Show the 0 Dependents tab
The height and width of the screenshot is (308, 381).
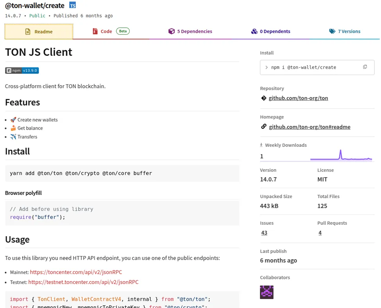[270, 31]
